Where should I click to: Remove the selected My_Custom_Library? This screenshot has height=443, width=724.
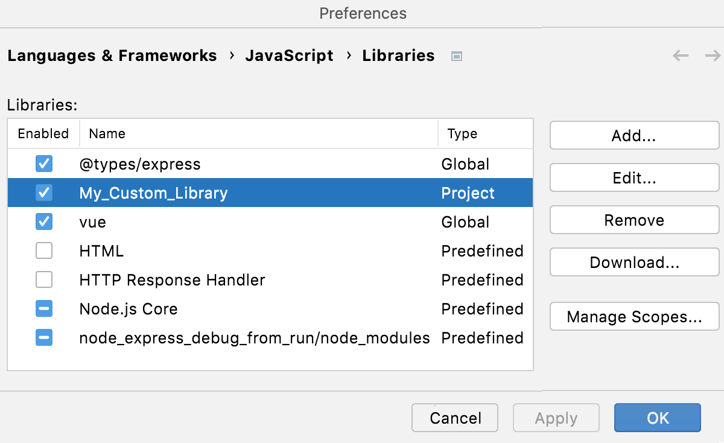pos(634,220)
